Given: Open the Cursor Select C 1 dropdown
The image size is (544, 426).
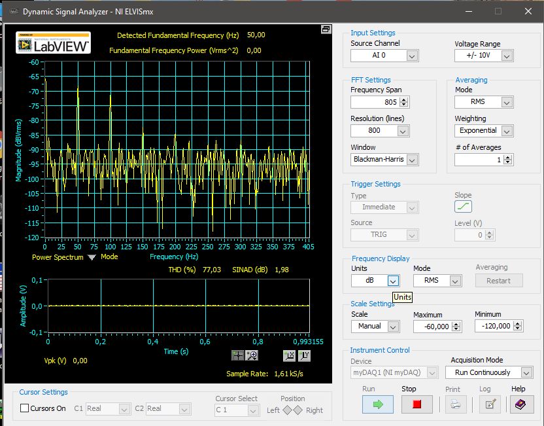Looking at the screenshot, I should click(253, 410).
